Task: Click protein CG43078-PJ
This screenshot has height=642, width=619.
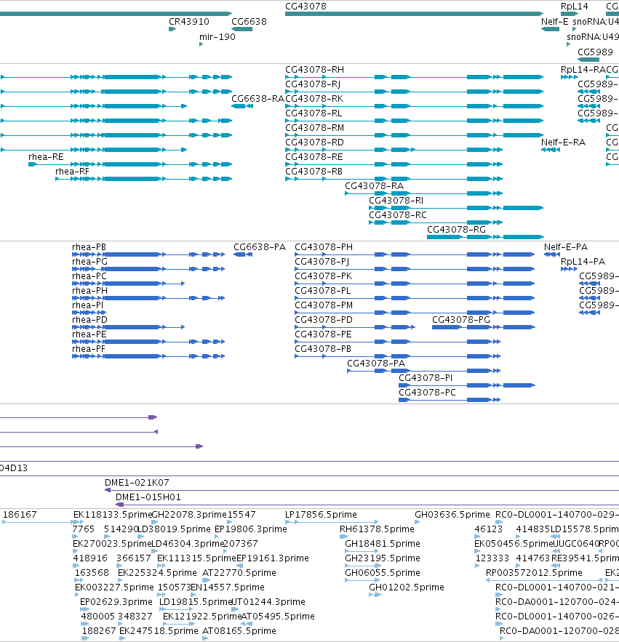Action: pyautogui.click(x=415, y=269)
